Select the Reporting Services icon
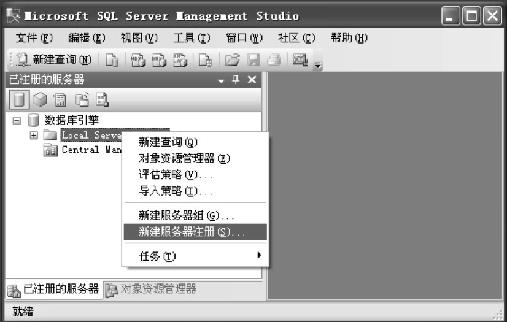The width and height of the screenshot is (507, 322). click(60, 99)
